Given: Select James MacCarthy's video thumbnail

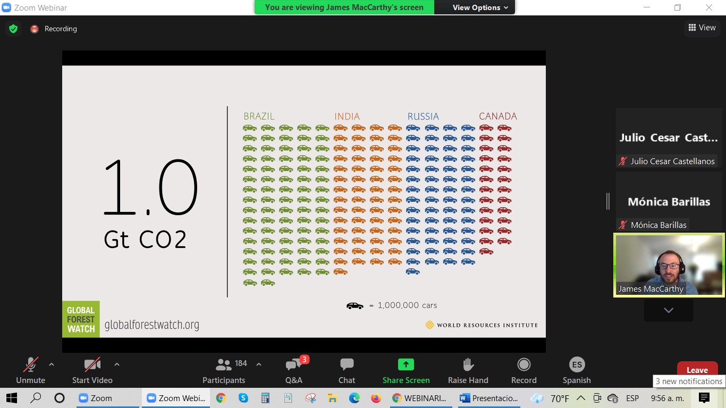Looking at the screenshot, I should pos(669,265).
